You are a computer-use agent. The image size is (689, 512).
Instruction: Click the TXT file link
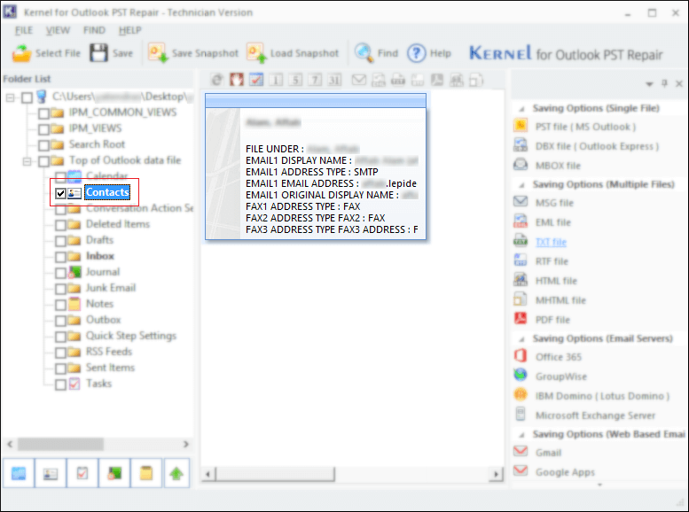[x=551, y=242]
